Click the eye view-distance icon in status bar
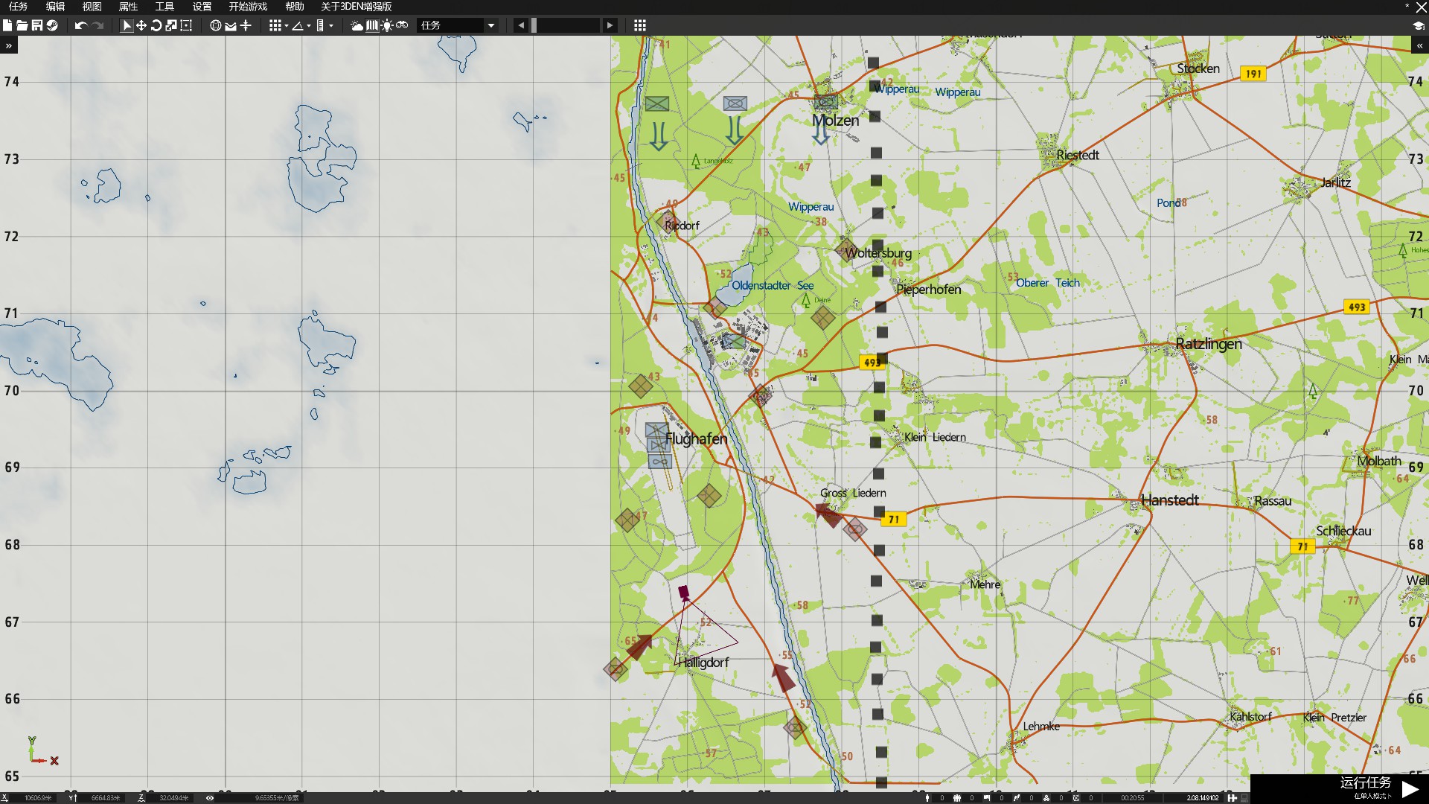This screenshot has height=804, width=1429. point(210,798)
